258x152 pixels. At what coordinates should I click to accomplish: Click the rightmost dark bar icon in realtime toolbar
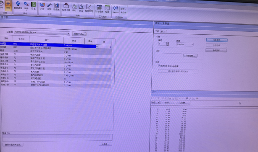[197, 98]
